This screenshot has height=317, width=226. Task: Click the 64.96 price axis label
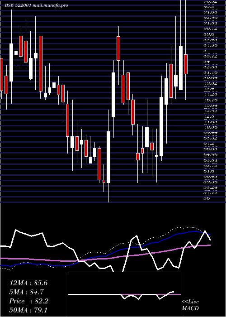click(x=210, y=155)
